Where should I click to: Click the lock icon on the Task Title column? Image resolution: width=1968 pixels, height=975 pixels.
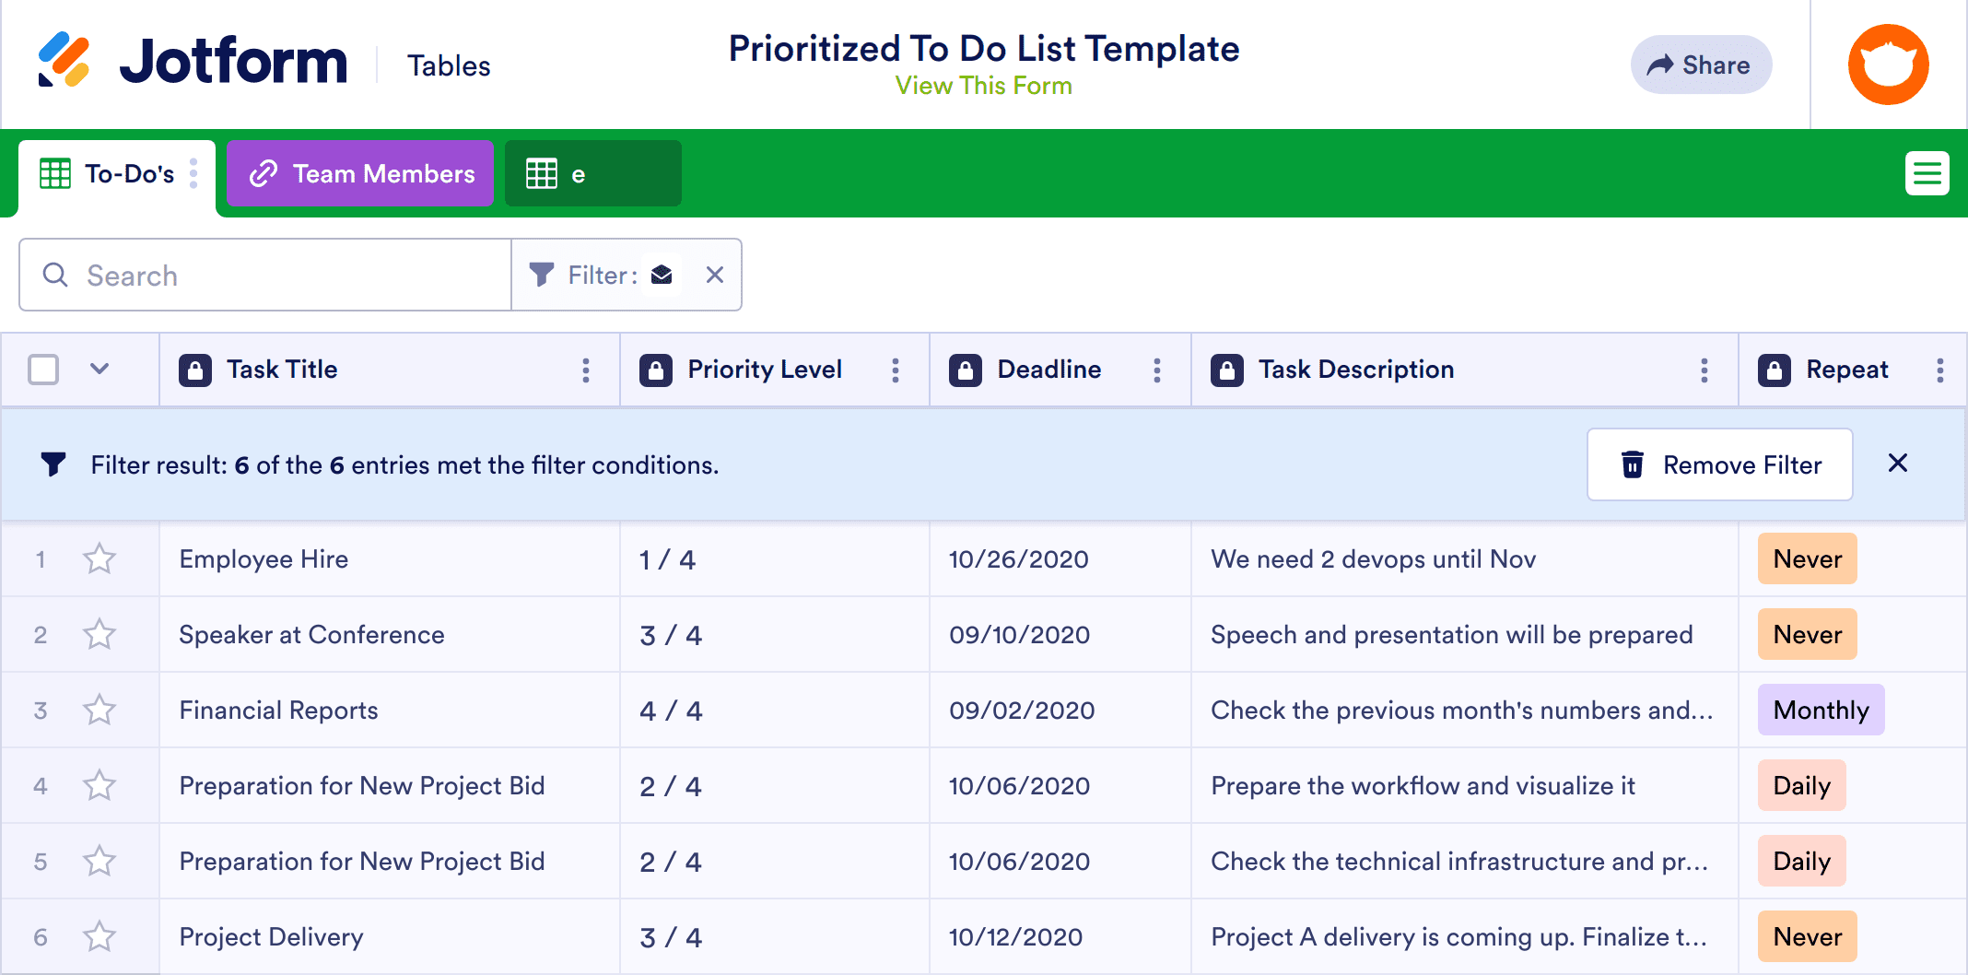coord(195,370)
